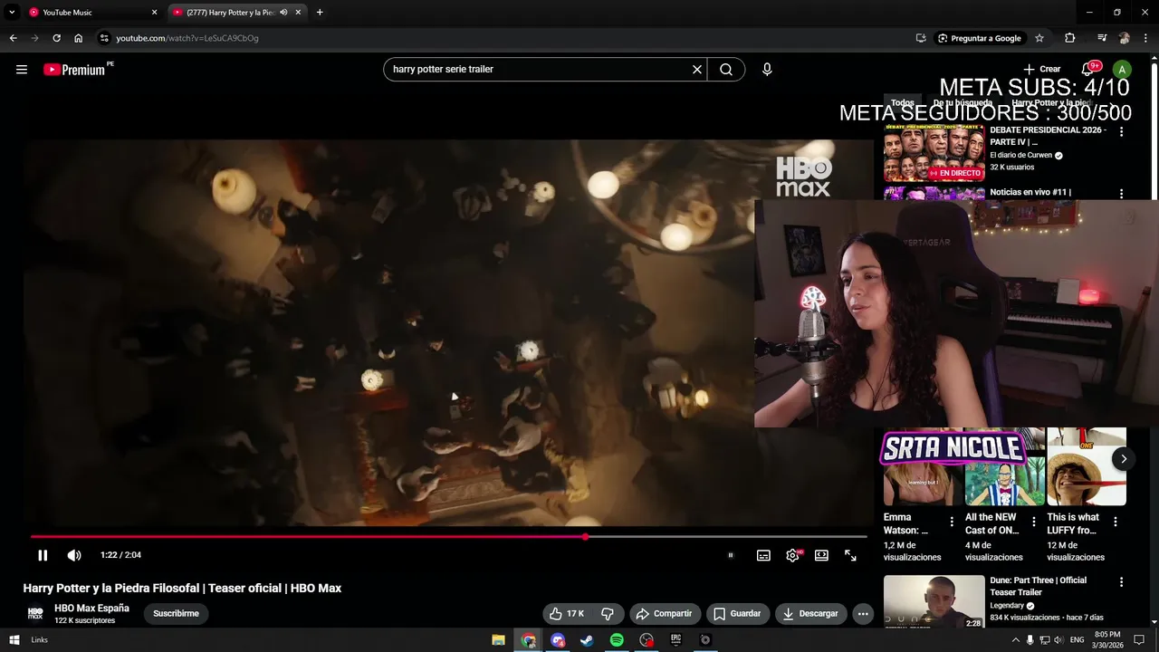Open options for This is what LUFFY short

point(1116,522)
